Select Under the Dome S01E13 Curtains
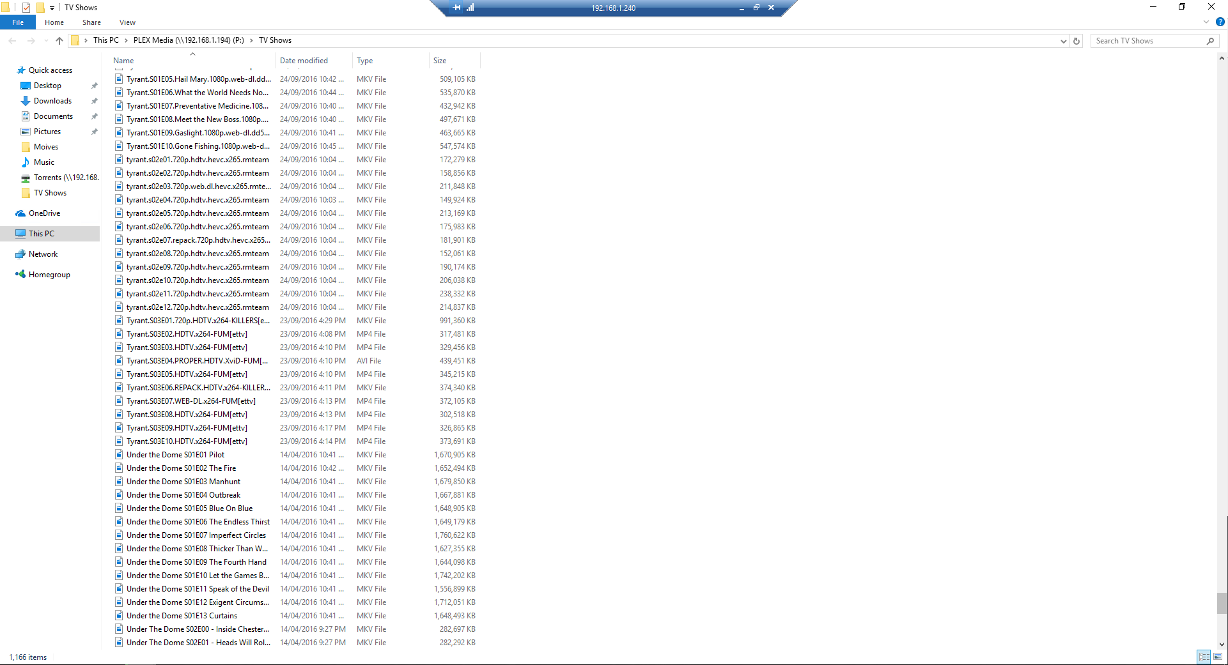Screen dimensions: 1228x665 coord(182,616)
